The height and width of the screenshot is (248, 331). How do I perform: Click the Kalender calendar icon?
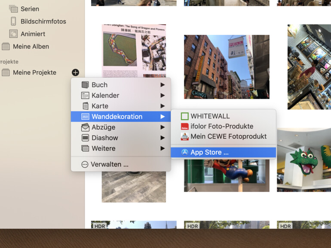[85, 95]
